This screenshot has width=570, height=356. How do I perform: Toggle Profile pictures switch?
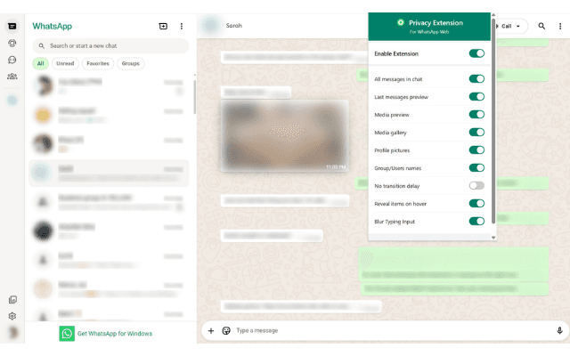476,150
